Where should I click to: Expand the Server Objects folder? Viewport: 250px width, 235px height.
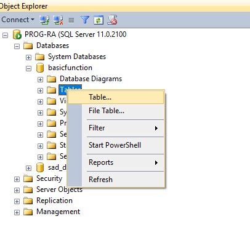[x=17, y=190]
